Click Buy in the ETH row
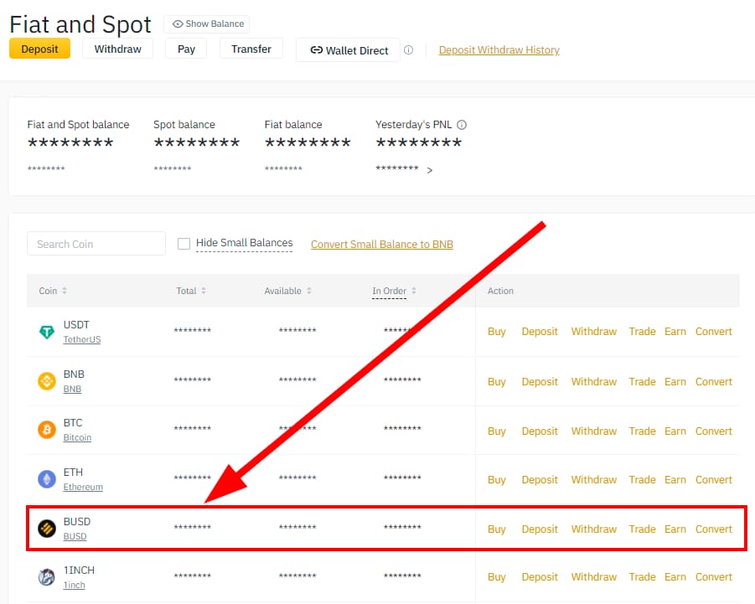The width and height of the screenshot is (755, 604). 496,480
